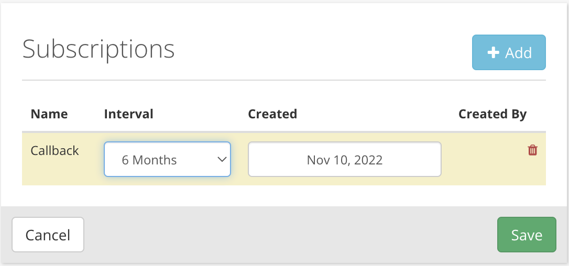Click blank area right of Subscriptions title
The width and height of the screenshot is (569, 266).
tap(323, 51)
